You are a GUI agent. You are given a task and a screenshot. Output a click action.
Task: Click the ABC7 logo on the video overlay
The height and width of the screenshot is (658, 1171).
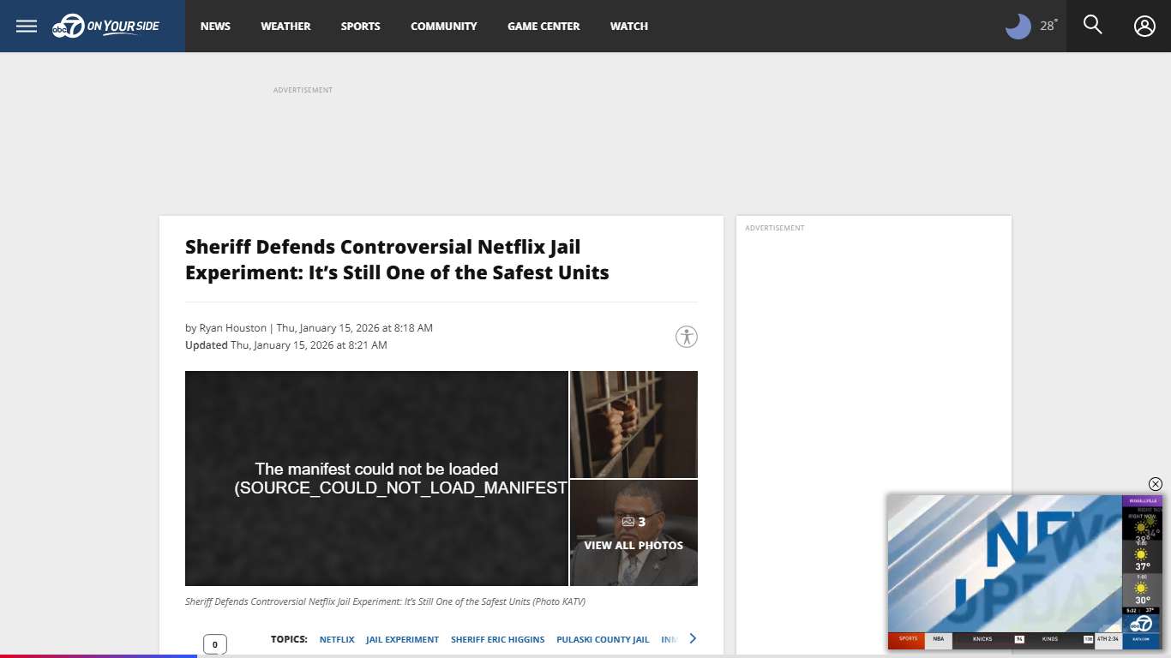pos(1142,623)
